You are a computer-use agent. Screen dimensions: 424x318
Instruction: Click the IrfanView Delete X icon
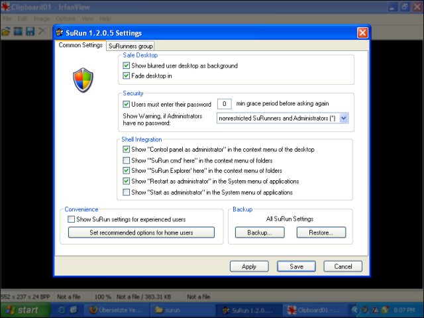pyautogui.click(x=42, y=31)
